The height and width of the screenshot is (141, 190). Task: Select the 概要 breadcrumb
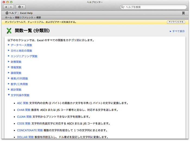39,18
